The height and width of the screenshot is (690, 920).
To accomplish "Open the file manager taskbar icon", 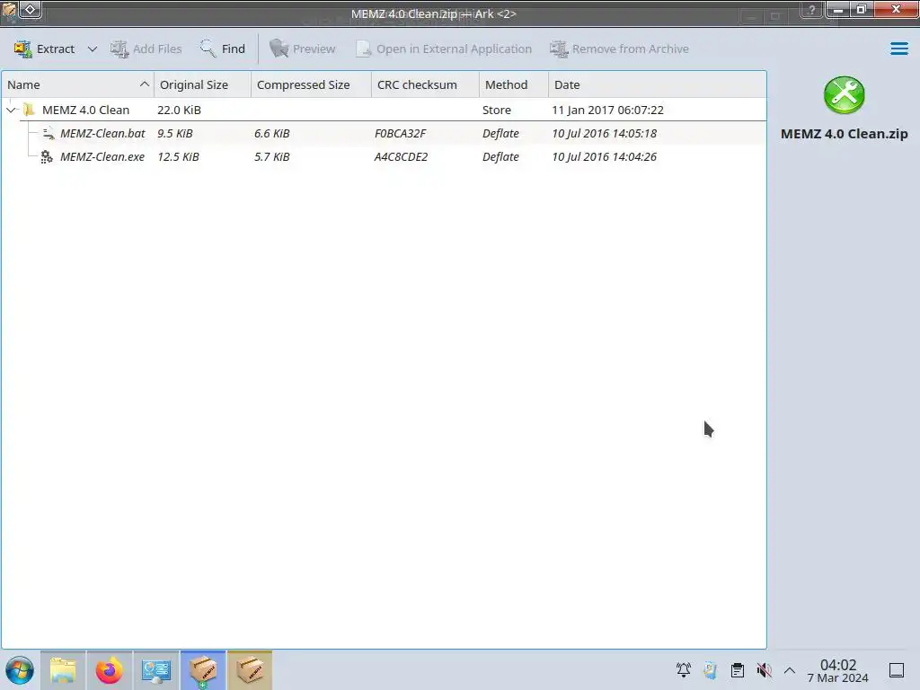I will [x=63, y=670].
